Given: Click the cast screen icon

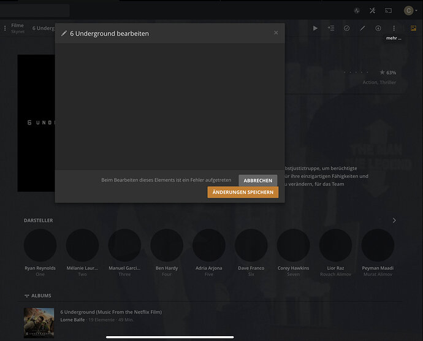Looking at the screenshot, I should [388, 10].
